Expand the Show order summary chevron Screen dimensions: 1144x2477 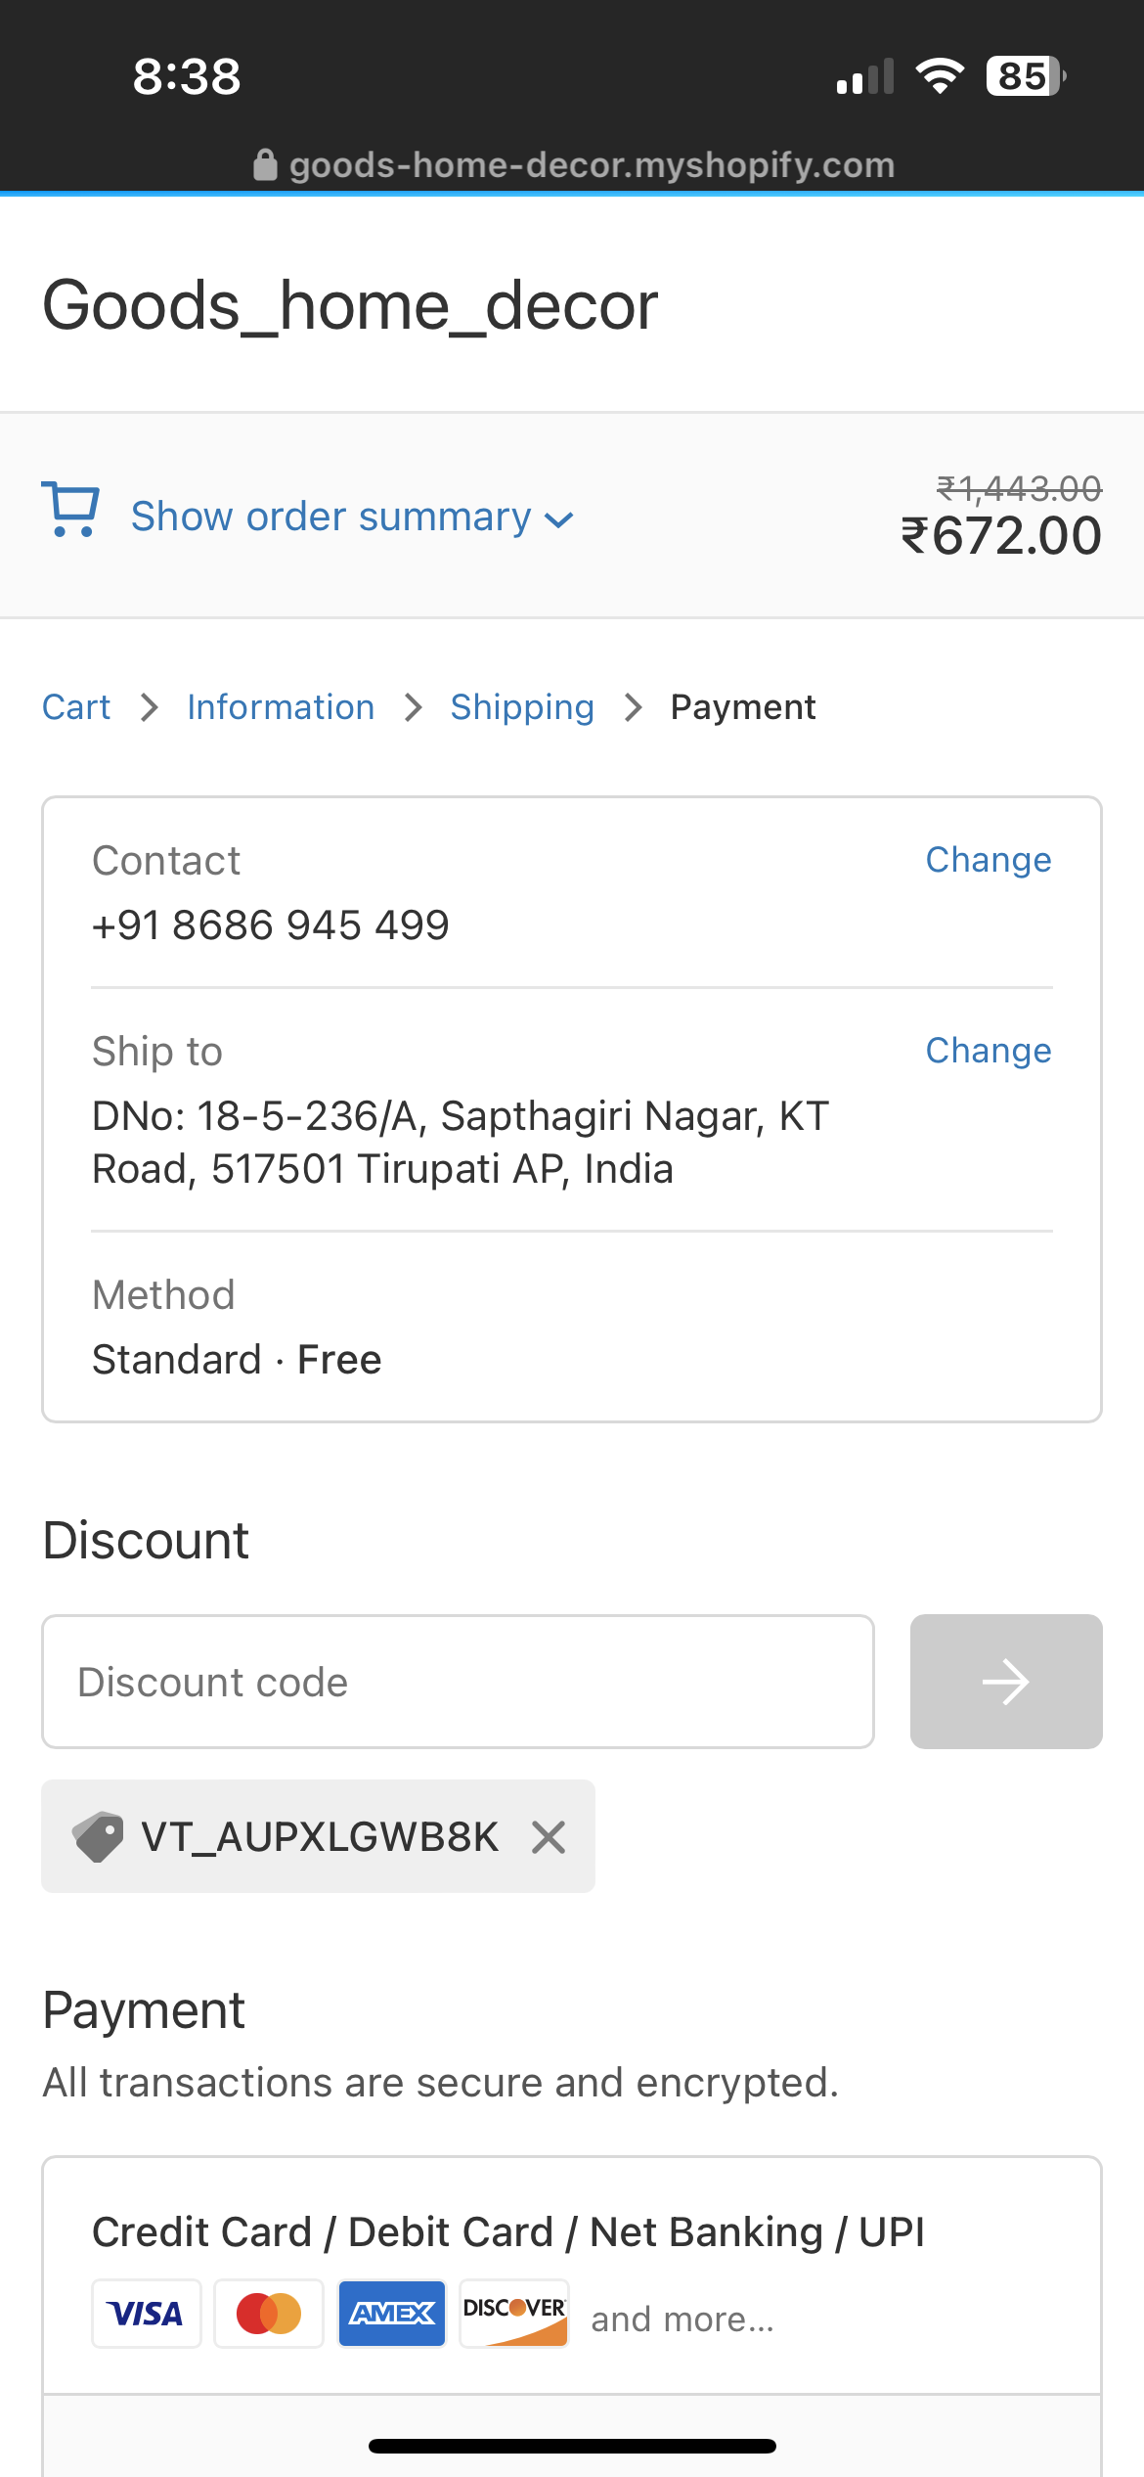[558, 519]
